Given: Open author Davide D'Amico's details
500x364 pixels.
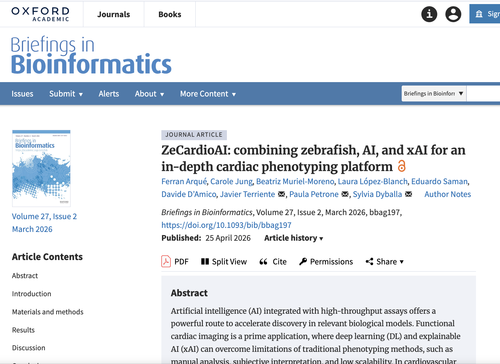Looking at the screenshot, I should coord(189,194).
